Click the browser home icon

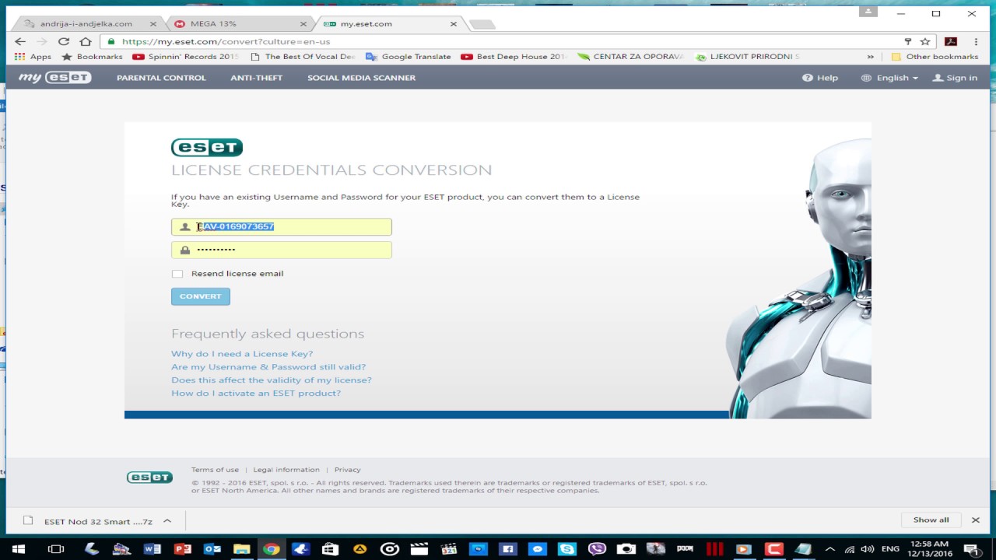click(86, 41)
